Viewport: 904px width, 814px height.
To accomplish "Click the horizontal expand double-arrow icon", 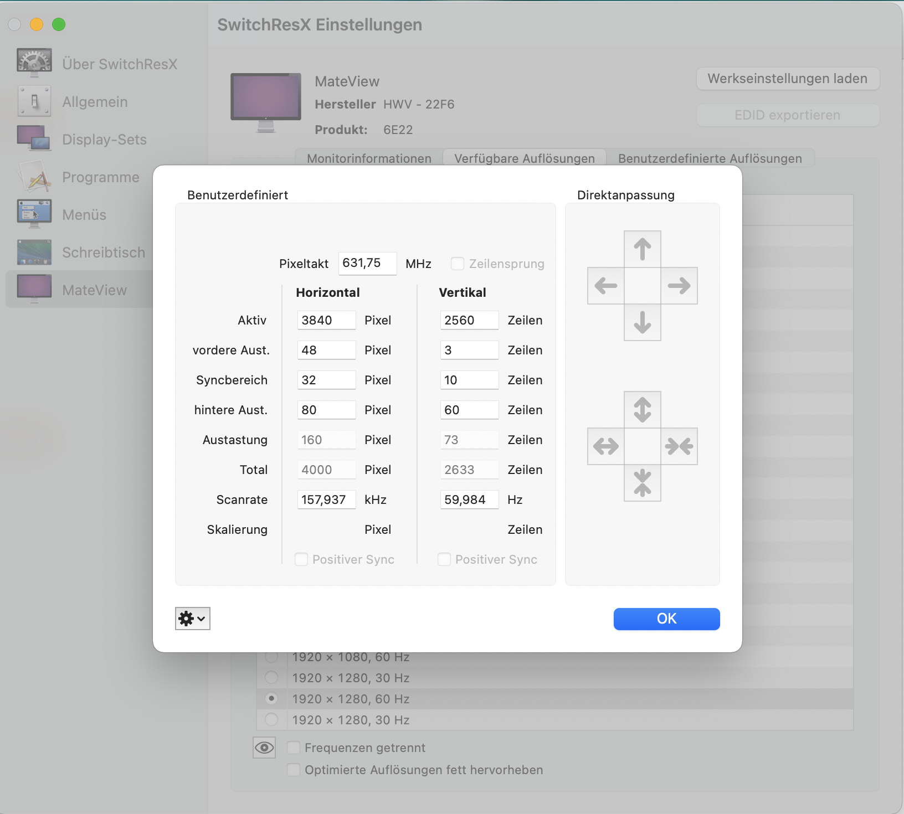I will click(x=606, y=446).
